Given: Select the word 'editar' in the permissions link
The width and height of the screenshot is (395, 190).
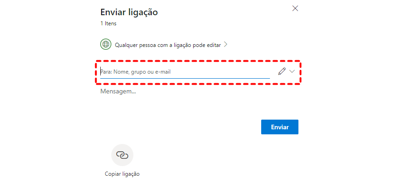Looking at the screenshot, I should click(213, 45).
